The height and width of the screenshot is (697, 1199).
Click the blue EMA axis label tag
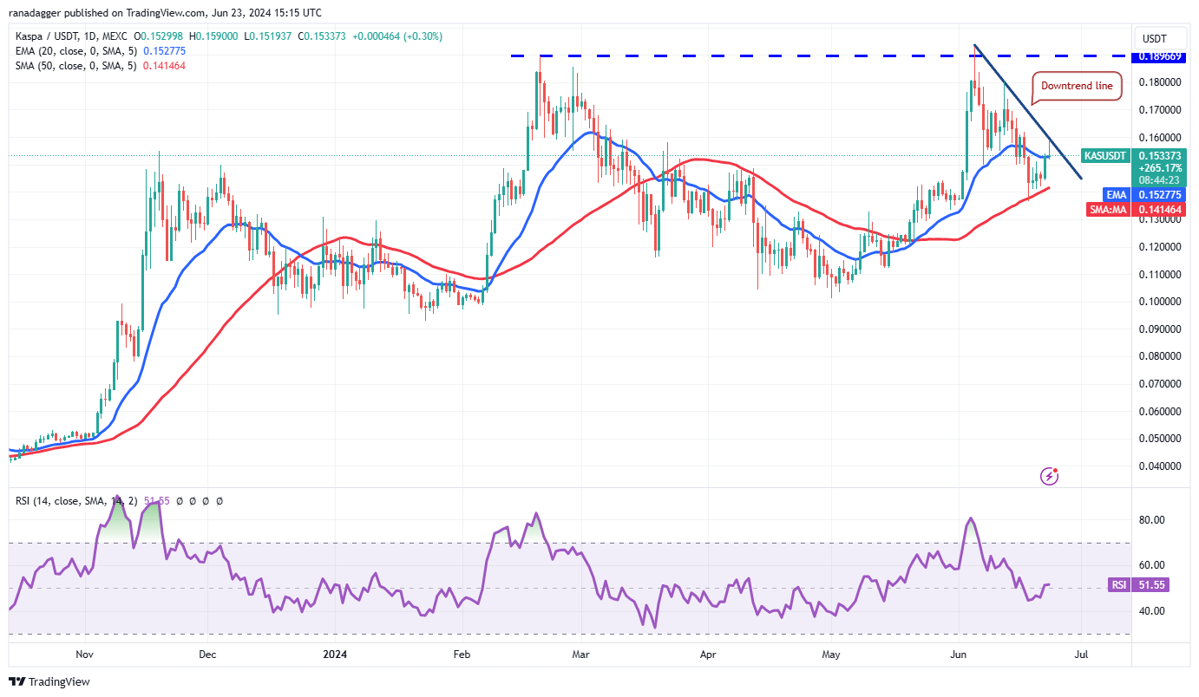point(1116,195)
